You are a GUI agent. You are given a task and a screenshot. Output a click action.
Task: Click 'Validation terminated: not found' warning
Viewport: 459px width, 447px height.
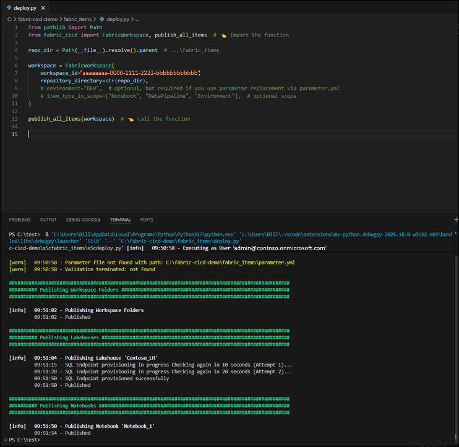pyautogui.click(x=109, y=269)
